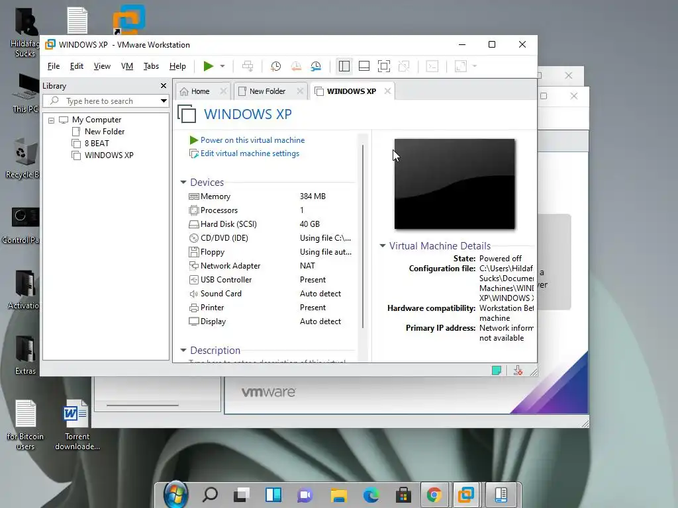Viewport: 678px width, 508px height.
Task: Open the stretch display dropdown arrow
Action: coord(474,66)
